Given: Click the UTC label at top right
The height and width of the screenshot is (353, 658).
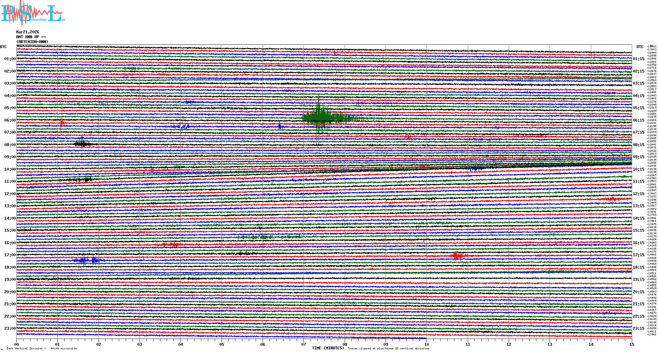Looking at the screenshot, I should pos(640,47).
